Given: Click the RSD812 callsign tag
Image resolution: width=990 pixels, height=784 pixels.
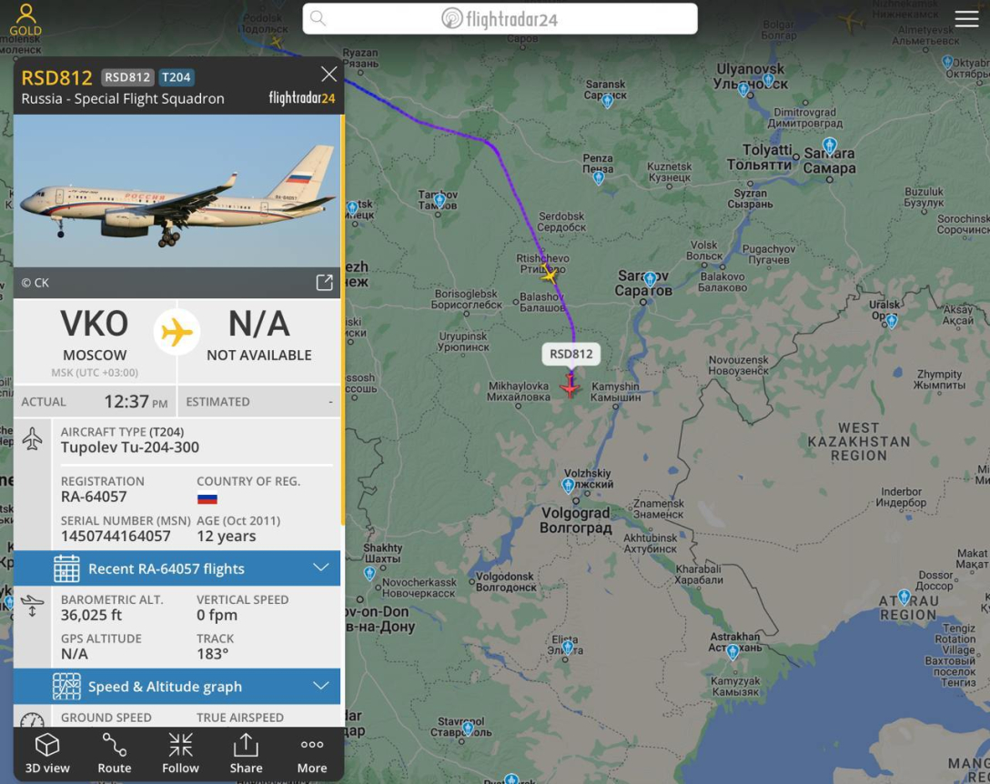Looking at the screenshot, I should (x=127, y=77).
